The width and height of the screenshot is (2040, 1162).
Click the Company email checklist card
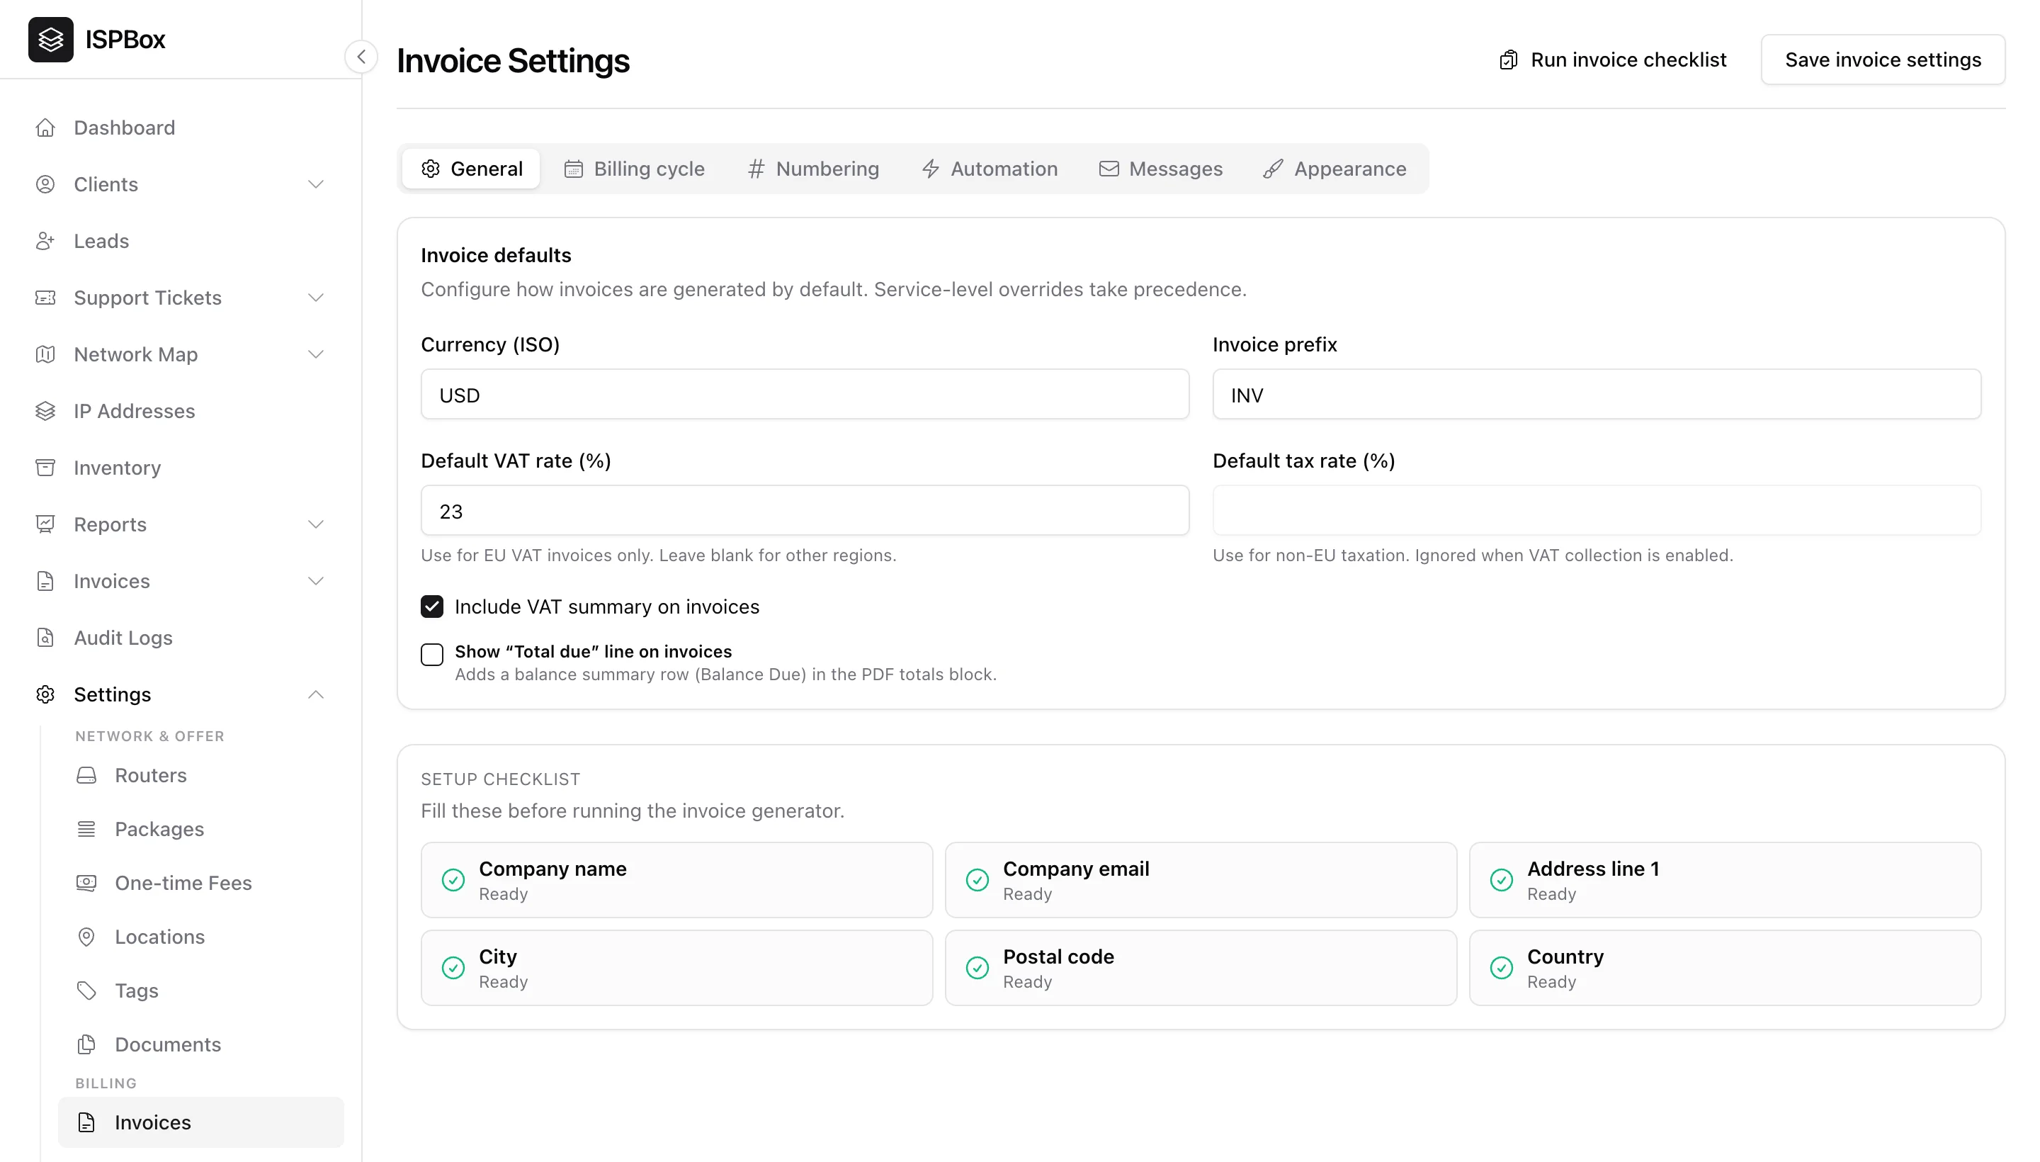point(1201,880)
